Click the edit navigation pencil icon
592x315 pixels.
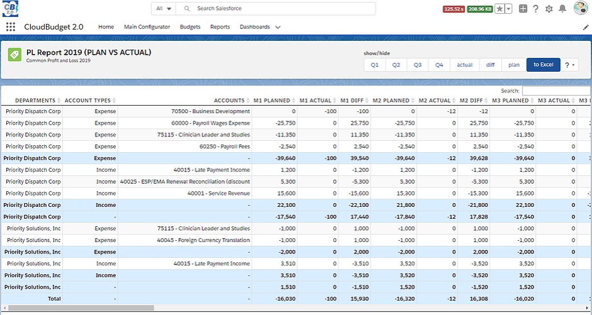586,27
